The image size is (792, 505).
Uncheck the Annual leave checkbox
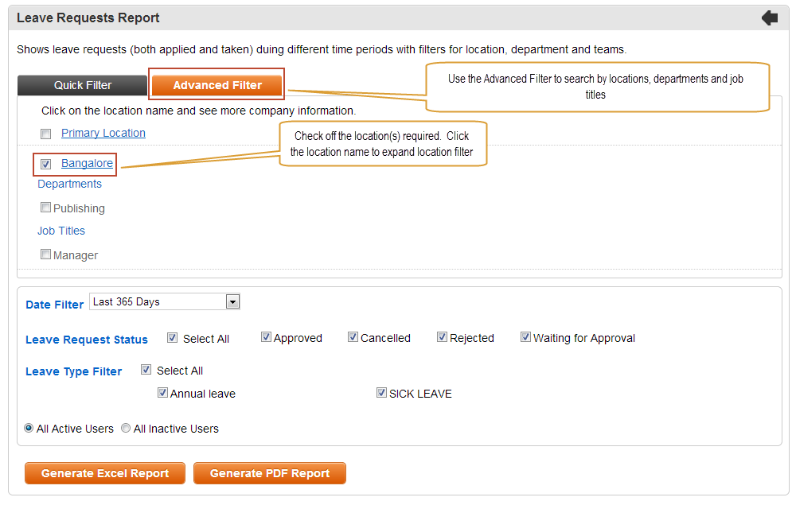point(162,393)
